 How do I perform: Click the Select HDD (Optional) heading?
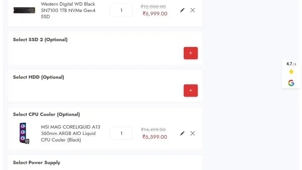pyautogui.click(x=39, y=77)
